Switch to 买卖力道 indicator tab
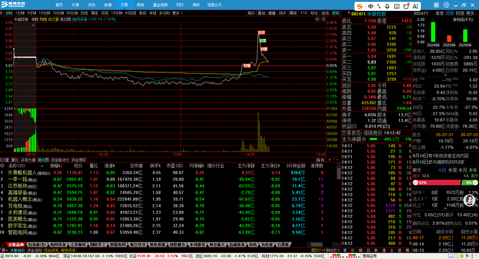 click(x=28, y=160)
